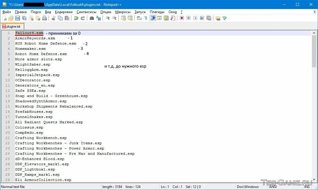Run macro multiple times icon
The height and width of the screenshot is (190, 318).
(202, 18)
